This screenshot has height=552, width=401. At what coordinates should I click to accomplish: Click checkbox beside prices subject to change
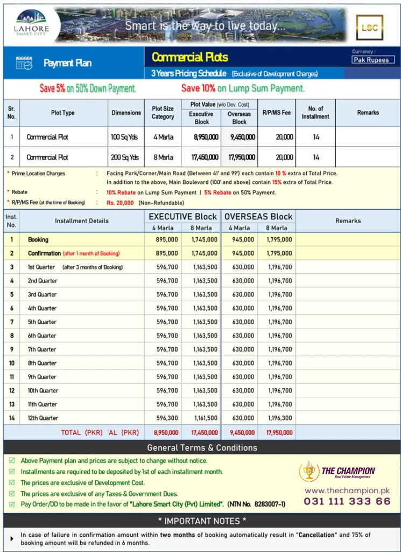click(x=12, y=460)
